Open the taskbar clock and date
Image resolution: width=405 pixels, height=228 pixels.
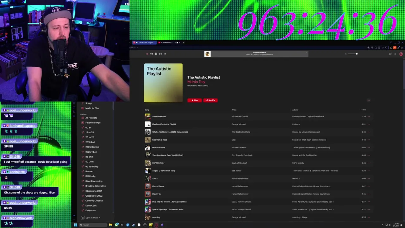pyautogui.click(x=397, y=225)
